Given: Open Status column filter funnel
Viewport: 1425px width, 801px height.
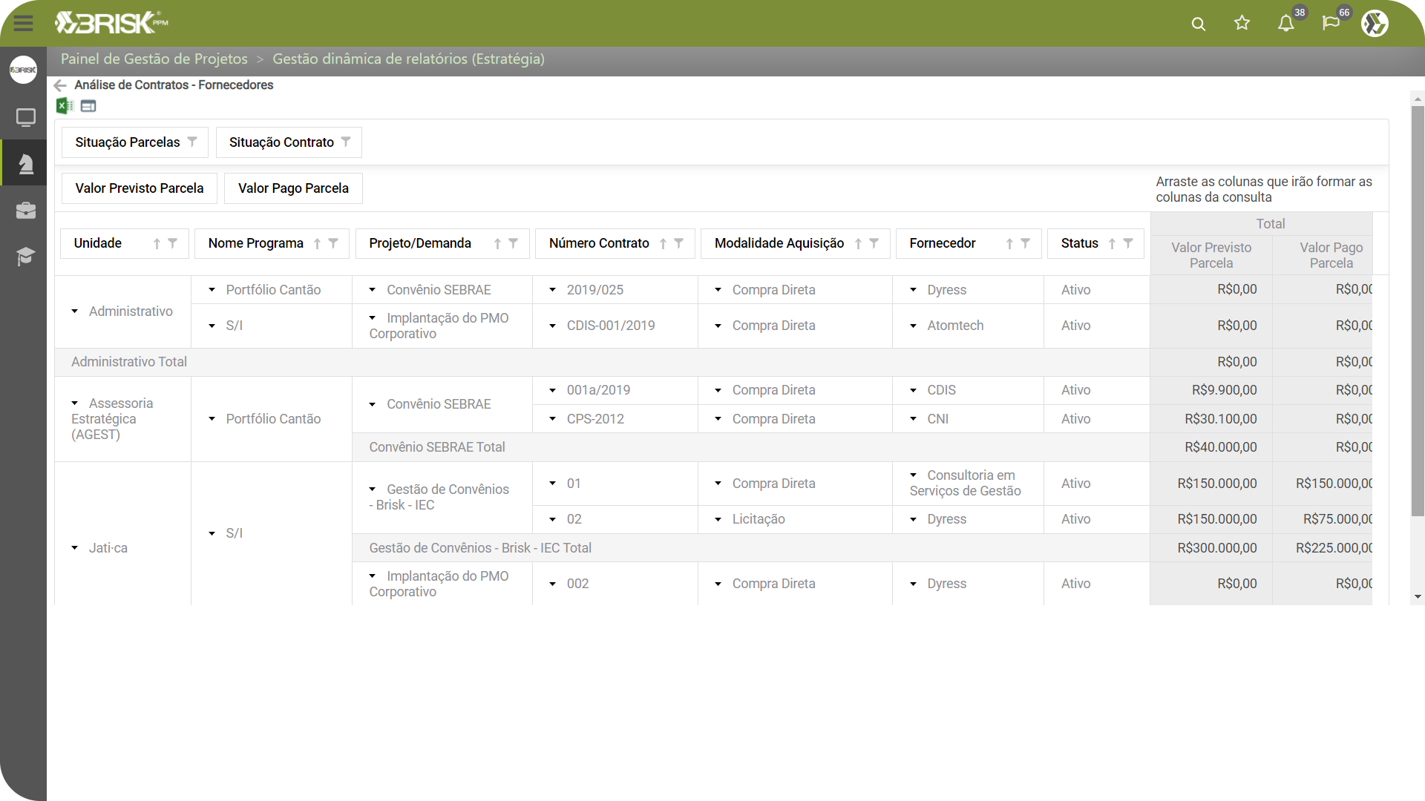Looking at the screenshot, I should click(1128, 243).
